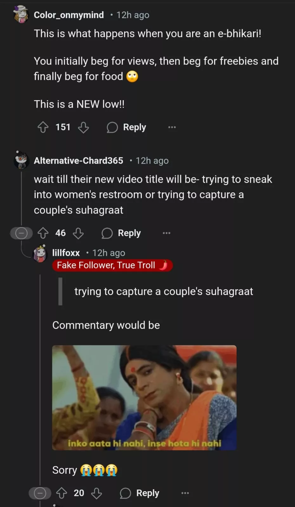Upvote lillfoxx's comment with 20 points
Viewport: 295px width, 507px height.
coord(62,493)
